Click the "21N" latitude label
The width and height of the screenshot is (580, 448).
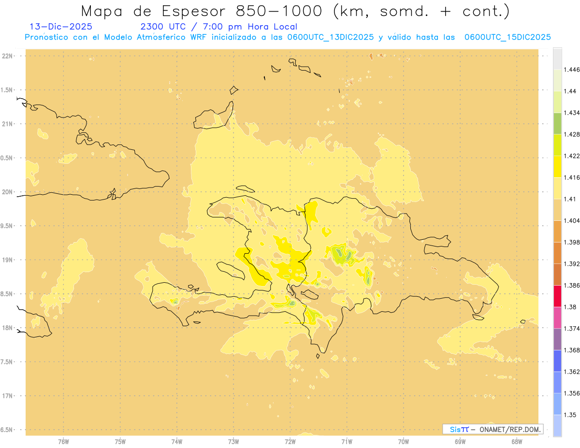tap(8, 124)
